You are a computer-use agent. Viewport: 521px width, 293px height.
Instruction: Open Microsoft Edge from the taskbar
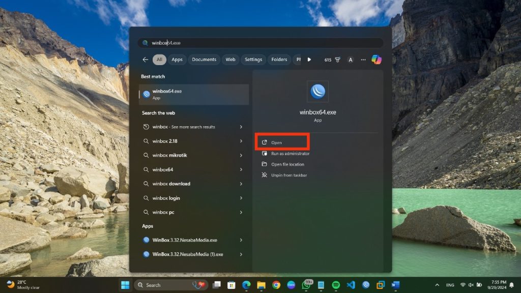tap(246, 285)
